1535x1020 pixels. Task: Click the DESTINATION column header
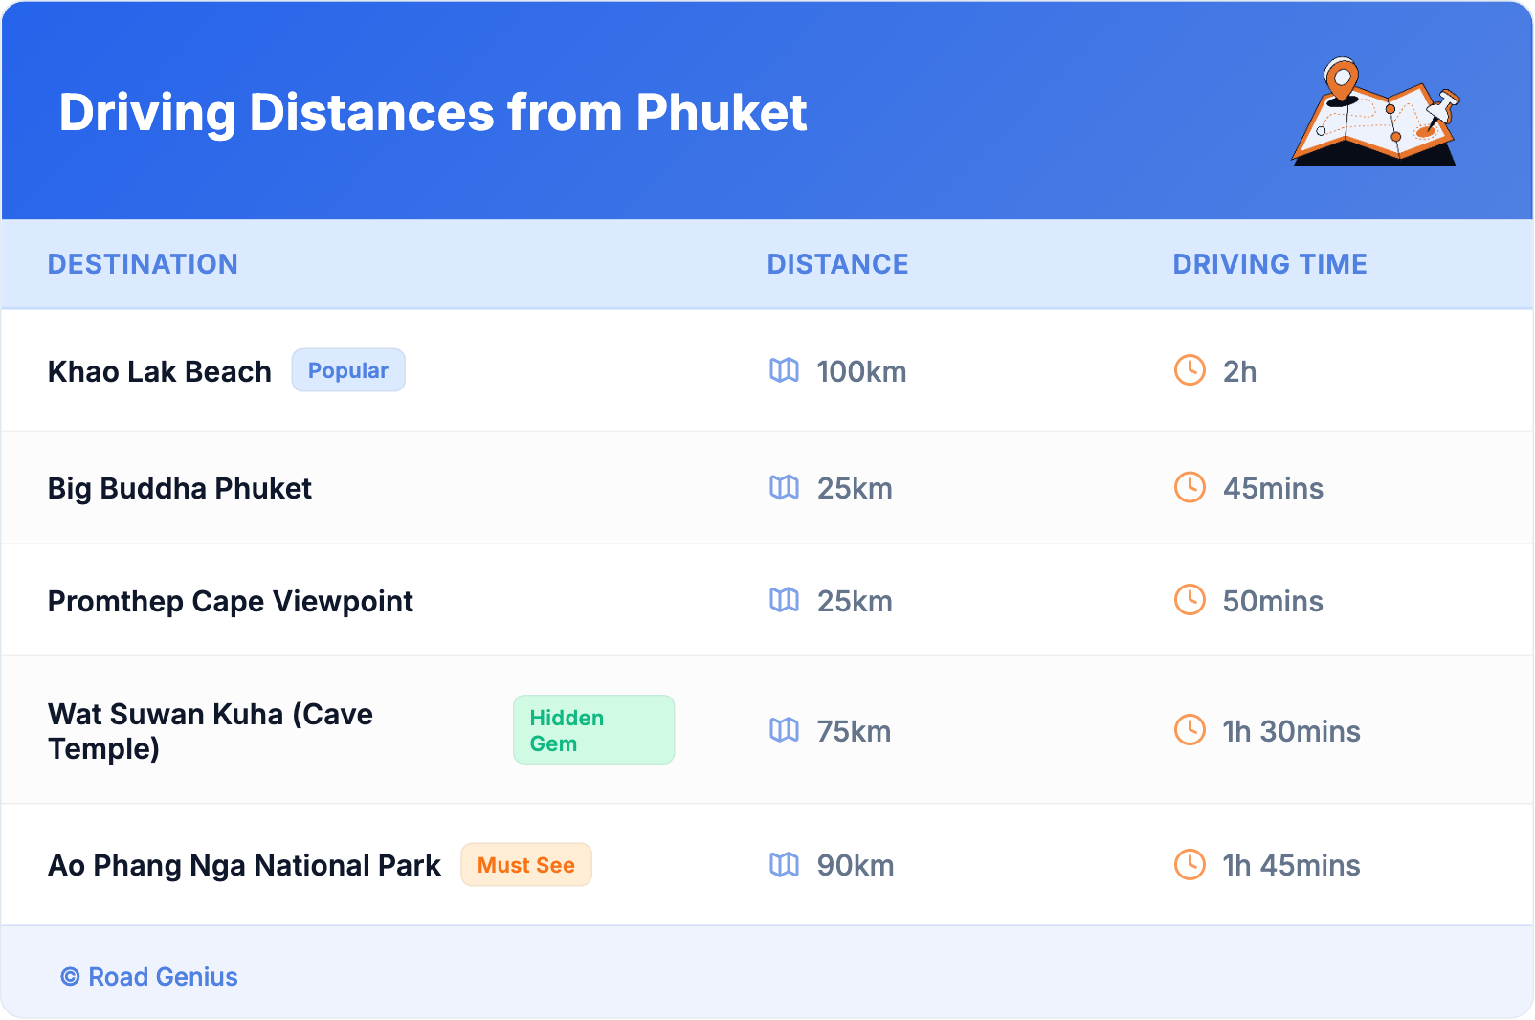[x=143, y=264]
